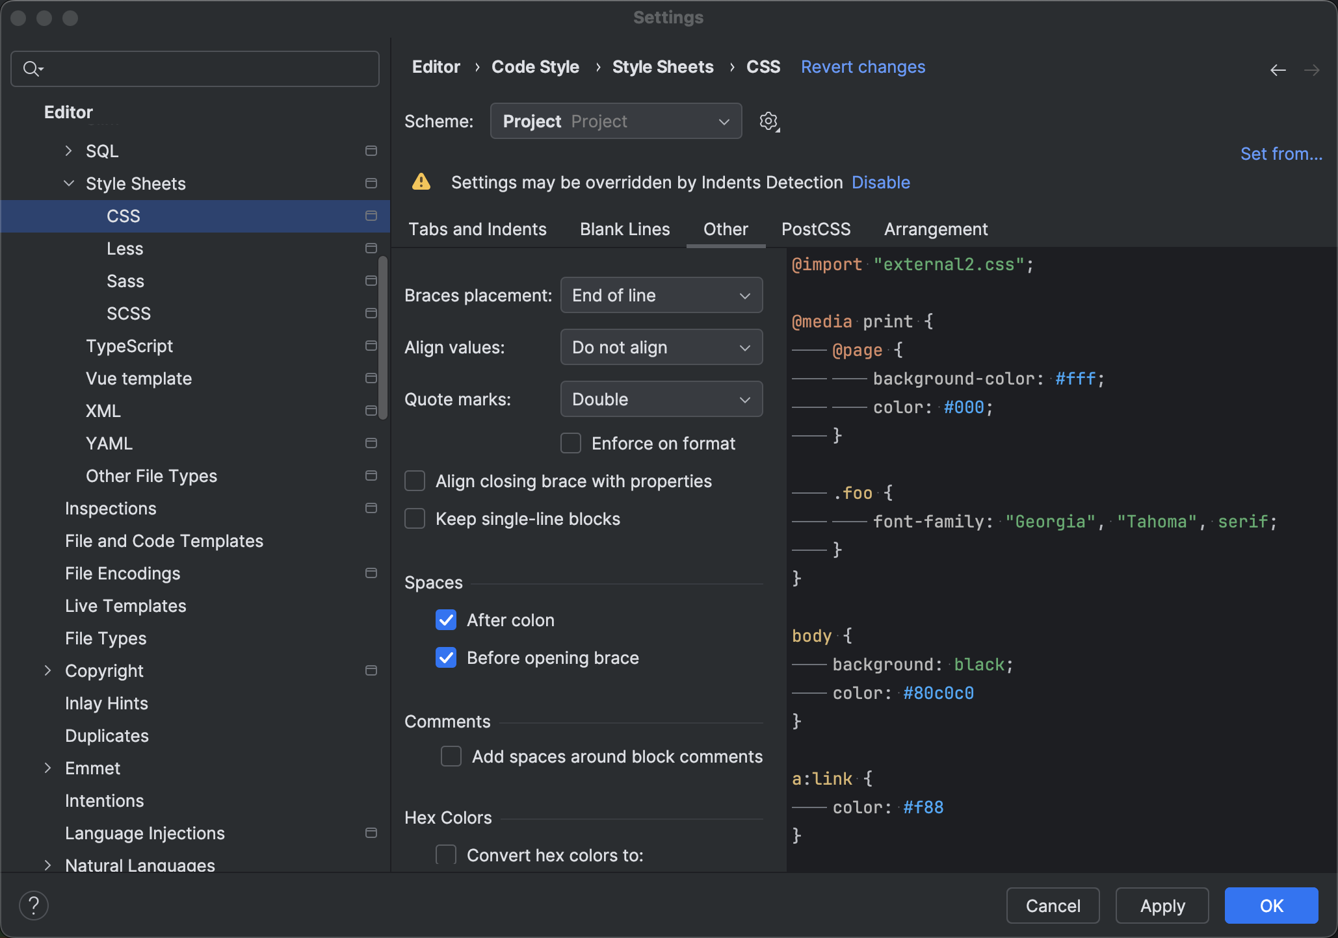Select Sass in the settings tree
This screenshot has height=938, width=1338.
pos(125,281)
